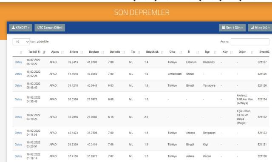Click latitude value 39.8413
The width and height of the screenshot is (272, 162).
[73, 62]
